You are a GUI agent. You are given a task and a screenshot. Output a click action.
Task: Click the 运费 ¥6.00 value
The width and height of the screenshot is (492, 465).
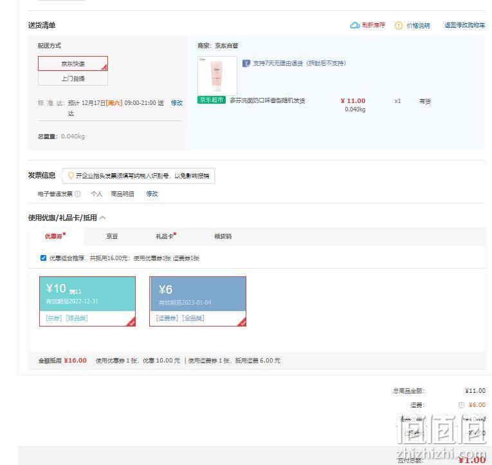click(477, 404)
